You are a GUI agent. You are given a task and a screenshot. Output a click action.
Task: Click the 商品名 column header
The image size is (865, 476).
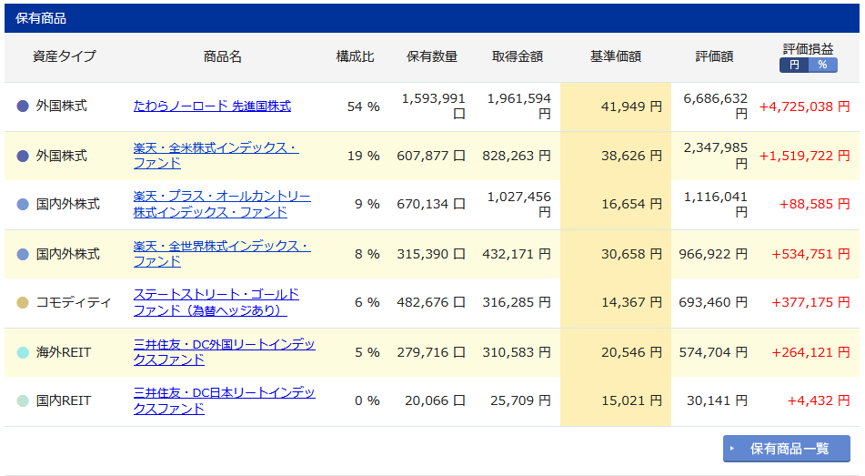click(x=222, y=56)
